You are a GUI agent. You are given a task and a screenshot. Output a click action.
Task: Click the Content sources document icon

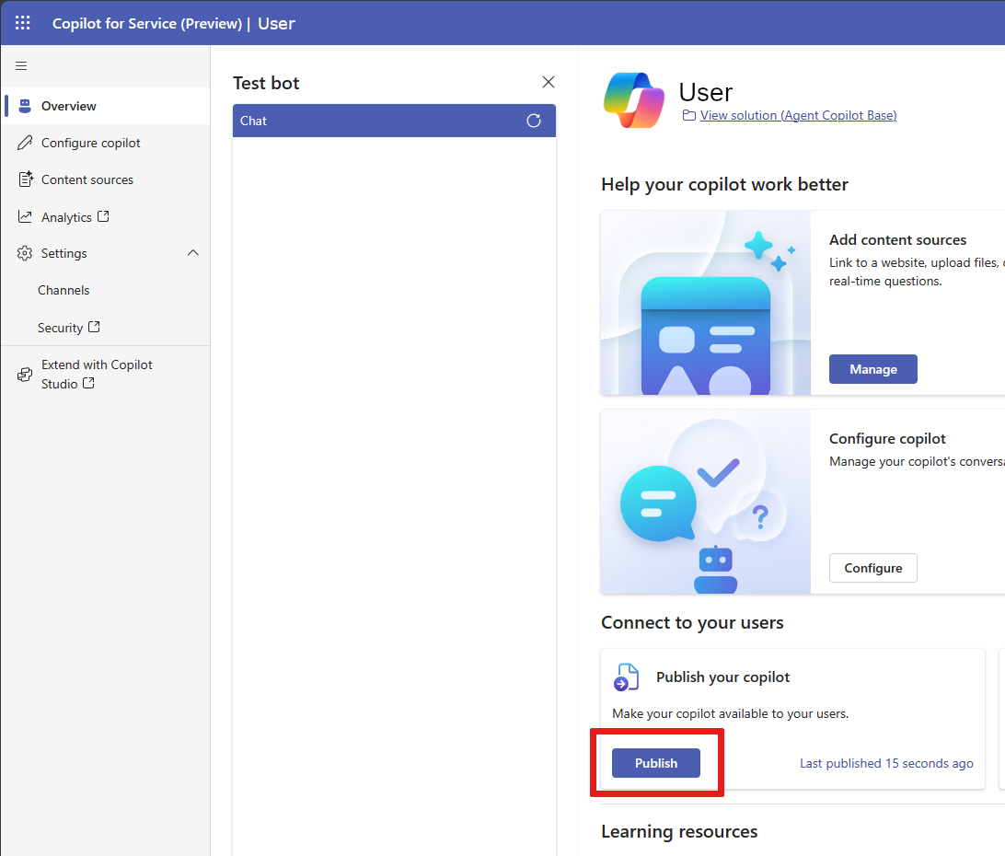(x=25, y=179)
